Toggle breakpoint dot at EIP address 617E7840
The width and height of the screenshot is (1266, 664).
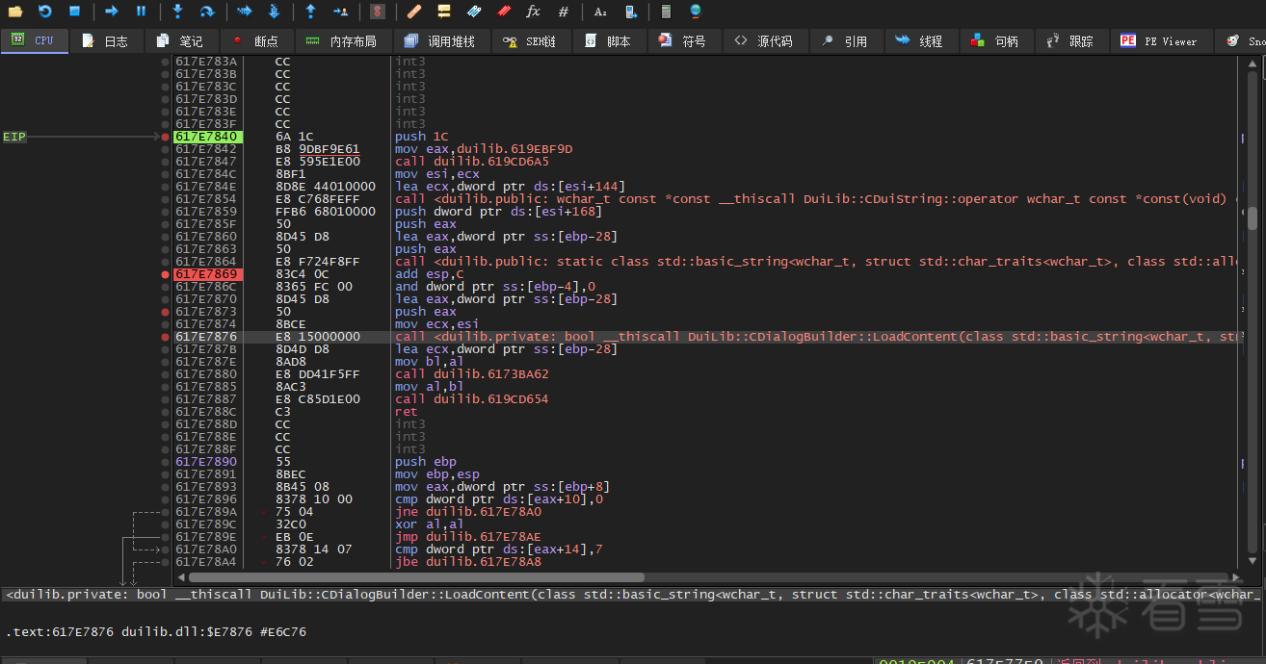tap(167, 137)
